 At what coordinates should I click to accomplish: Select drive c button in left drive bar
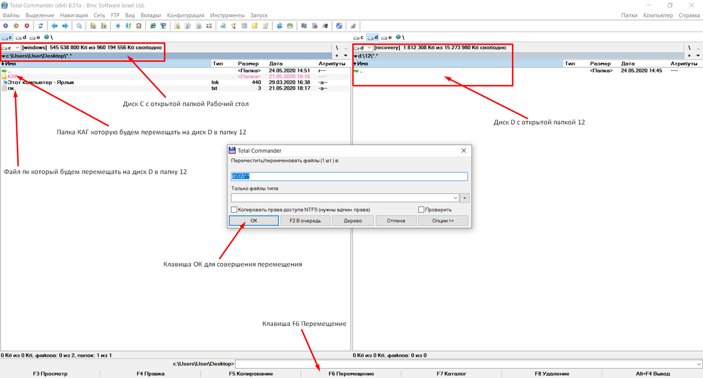(x=8, y=36)
